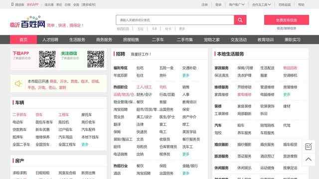Open the 保姆/月嫂 service link
The image size is (319, 179).
pos(245,68)
